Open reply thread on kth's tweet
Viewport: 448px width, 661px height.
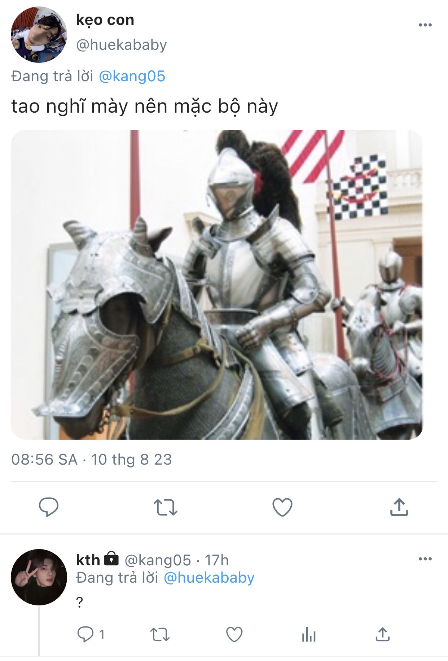[91, 634]
